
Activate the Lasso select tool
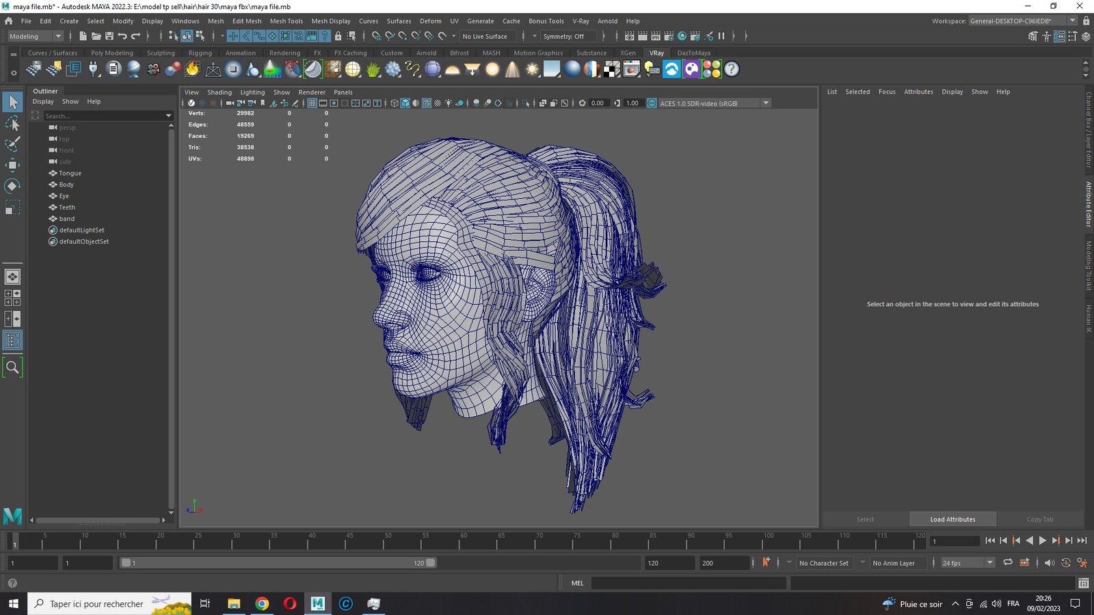(12, 123)
